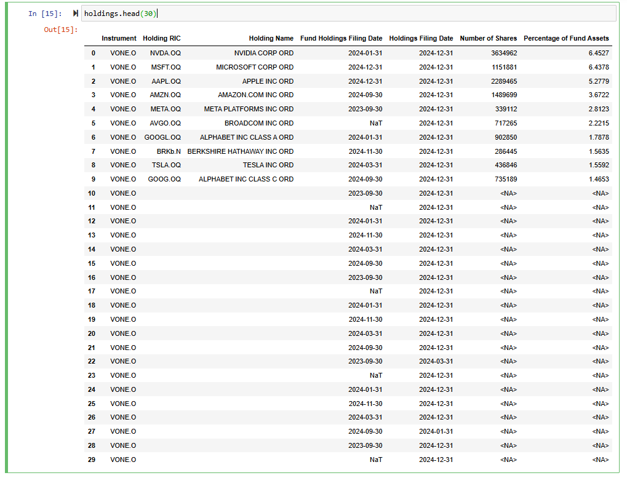This screenshot has height=478, width=627.
Task: Click the In [15] prompt label
Action: [45, 14]
